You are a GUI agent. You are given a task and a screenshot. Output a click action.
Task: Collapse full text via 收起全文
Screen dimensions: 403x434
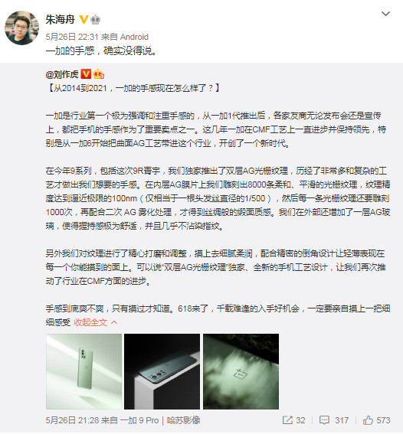point(90,322)
